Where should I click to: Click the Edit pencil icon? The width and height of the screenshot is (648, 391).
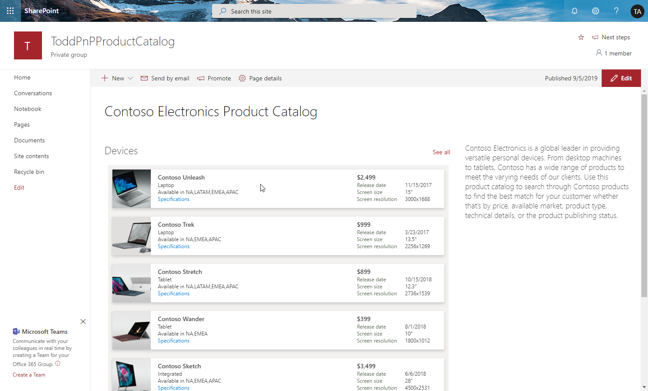[x=614, y=78]
